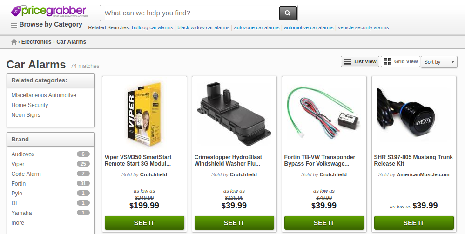Open the Viper SmartStart product thumbnail
This screenshot has height=234, width=465.
click(x=144, y=114)
